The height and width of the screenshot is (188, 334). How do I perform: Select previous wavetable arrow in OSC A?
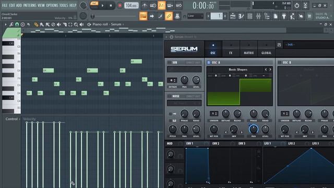(x=266, y=69)
